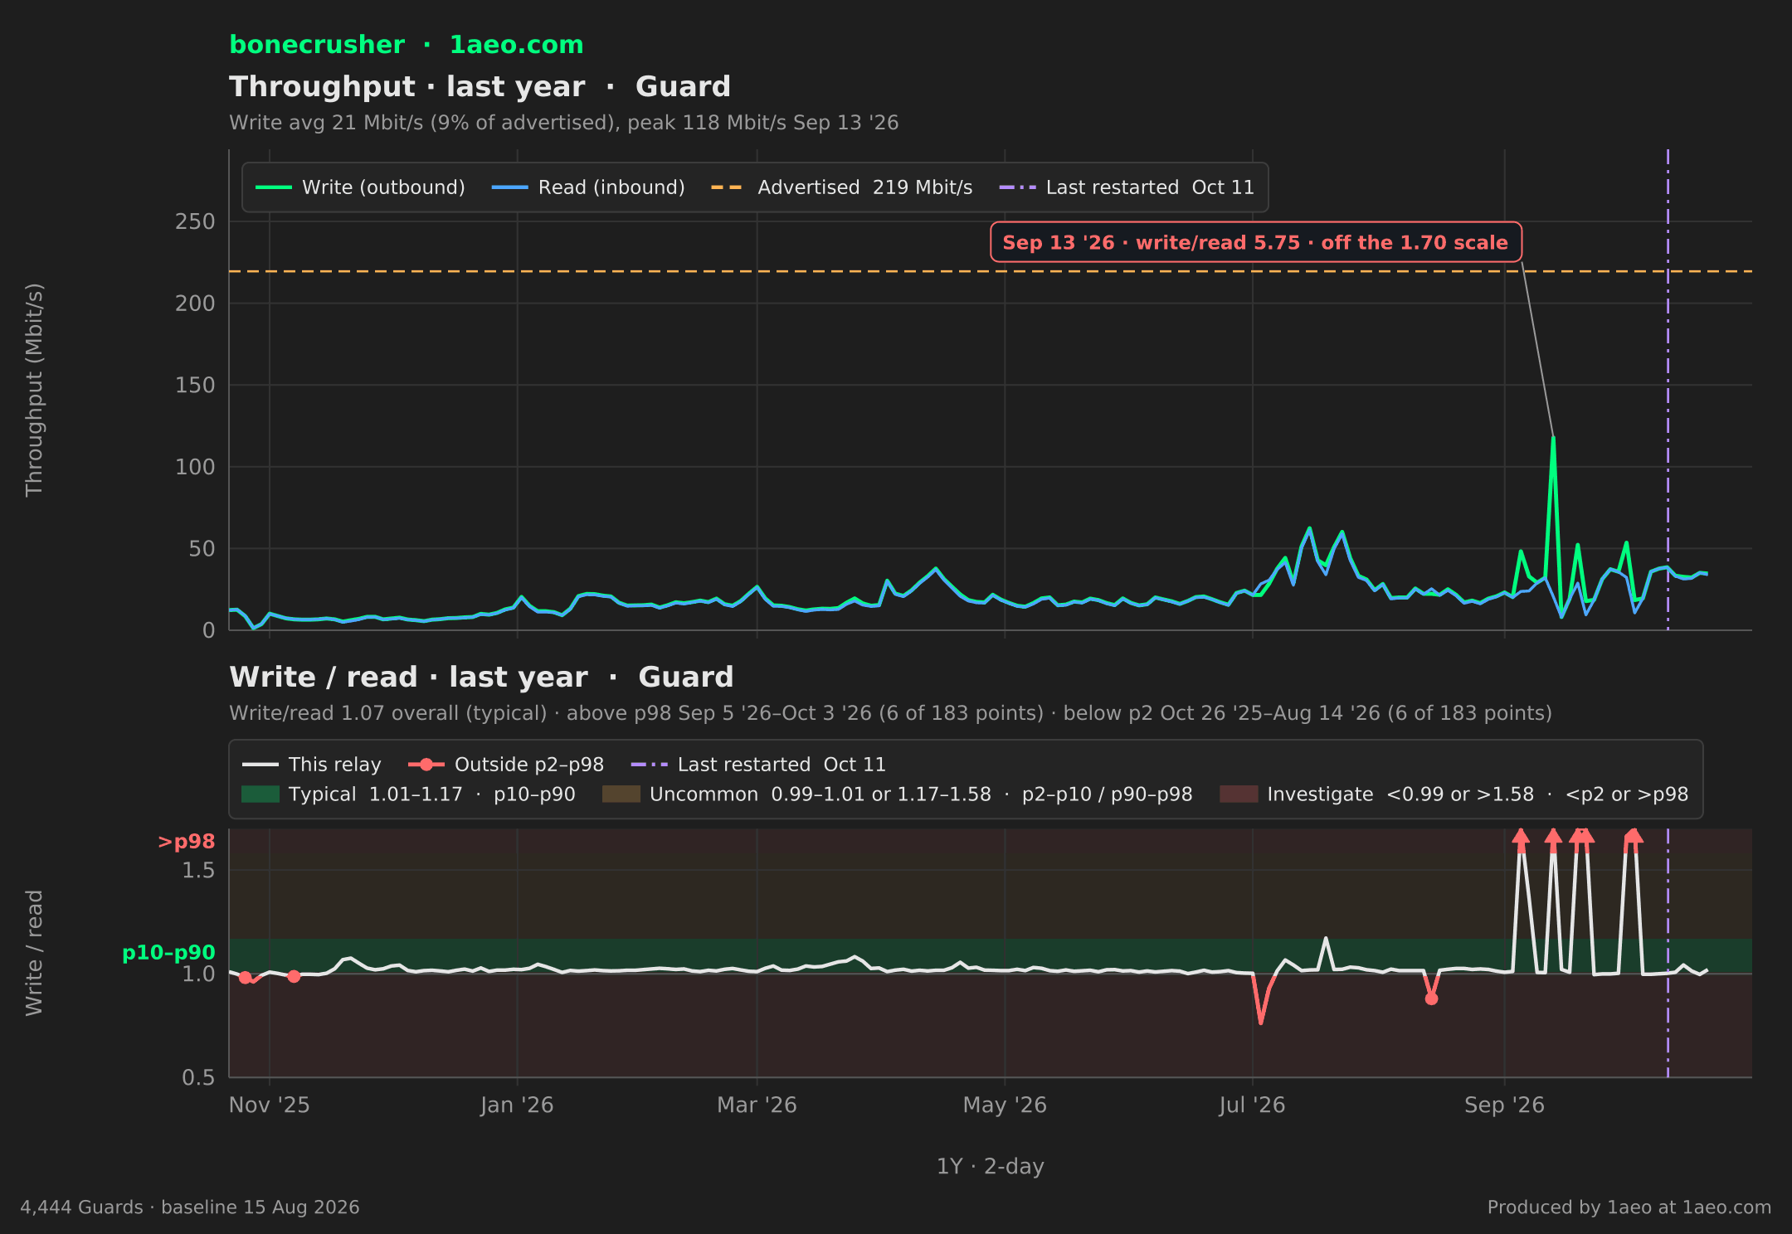Image resolution: width=1792 pixels, height=1234 pixels.
Task: Click the Throughput (Mbit/s) axis title
Action: click(x=34, y=390)
